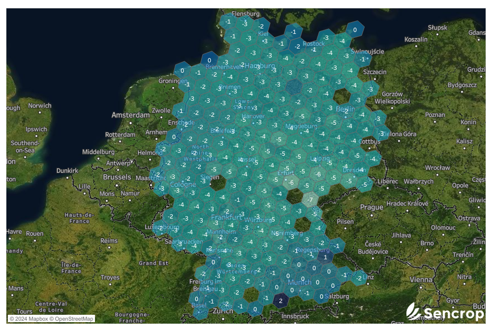Select the light hexagon showing -7
Screen dimensions: 492x330
pos(310,200)
